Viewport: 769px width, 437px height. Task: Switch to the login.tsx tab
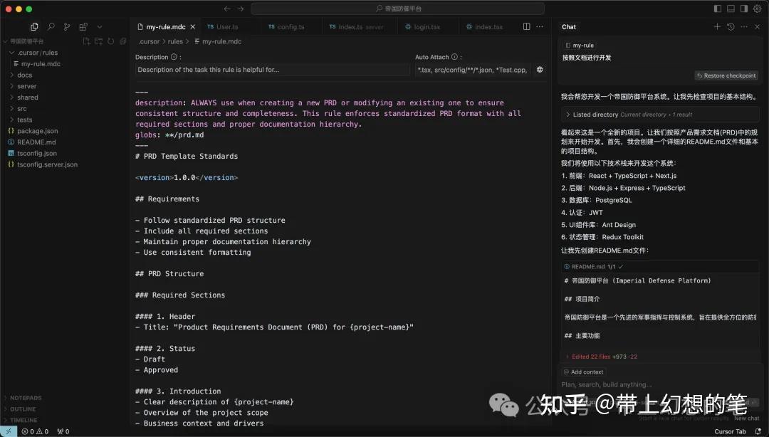tap(428, 26)
